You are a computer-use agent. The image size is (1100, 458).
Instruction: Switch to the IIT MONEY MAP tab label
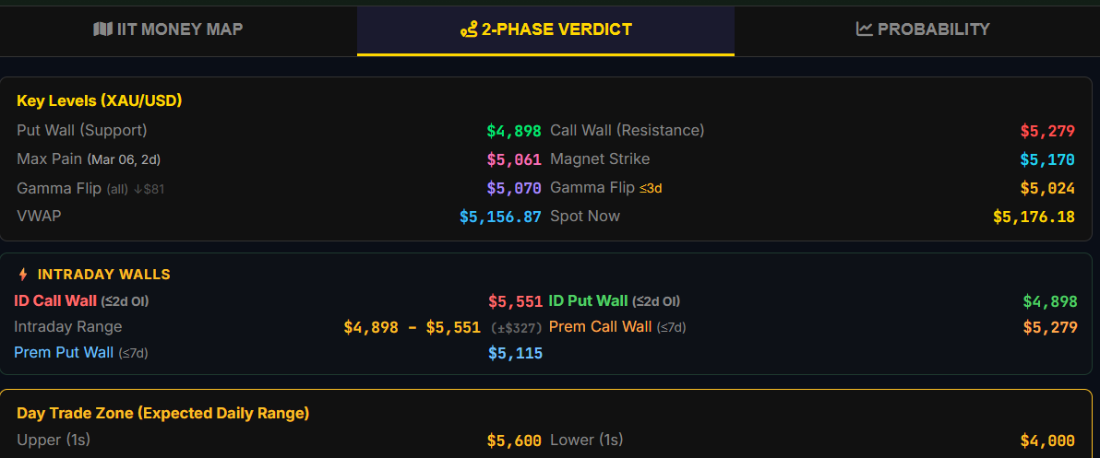click(x=180, y=29)
